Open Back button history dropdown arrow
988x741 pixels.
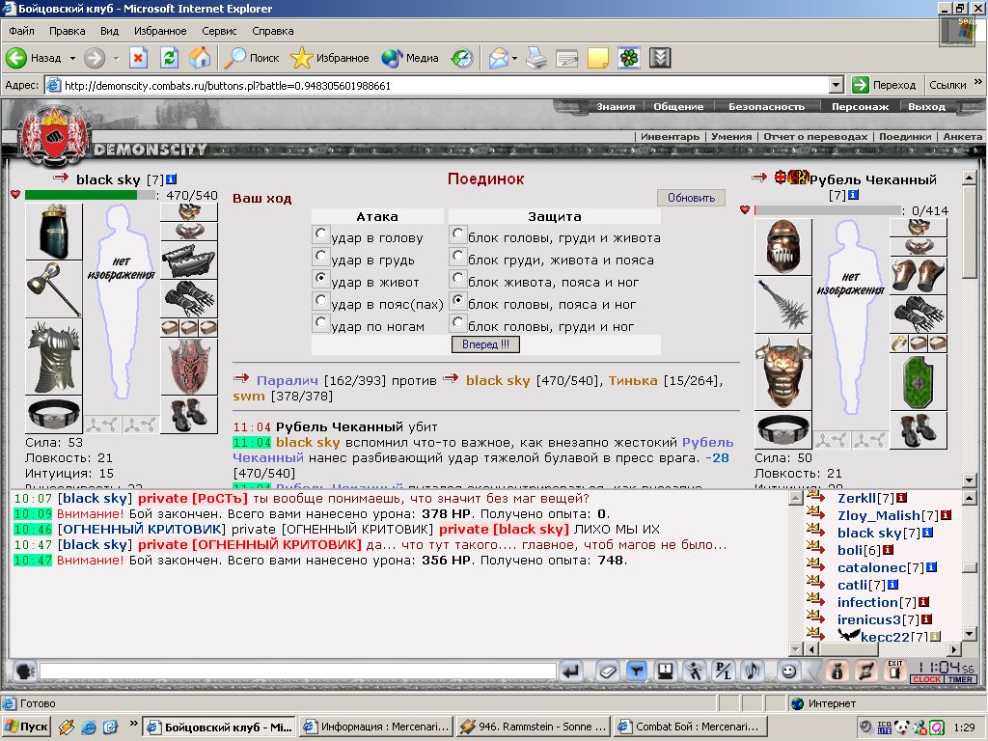coord(72,58)
